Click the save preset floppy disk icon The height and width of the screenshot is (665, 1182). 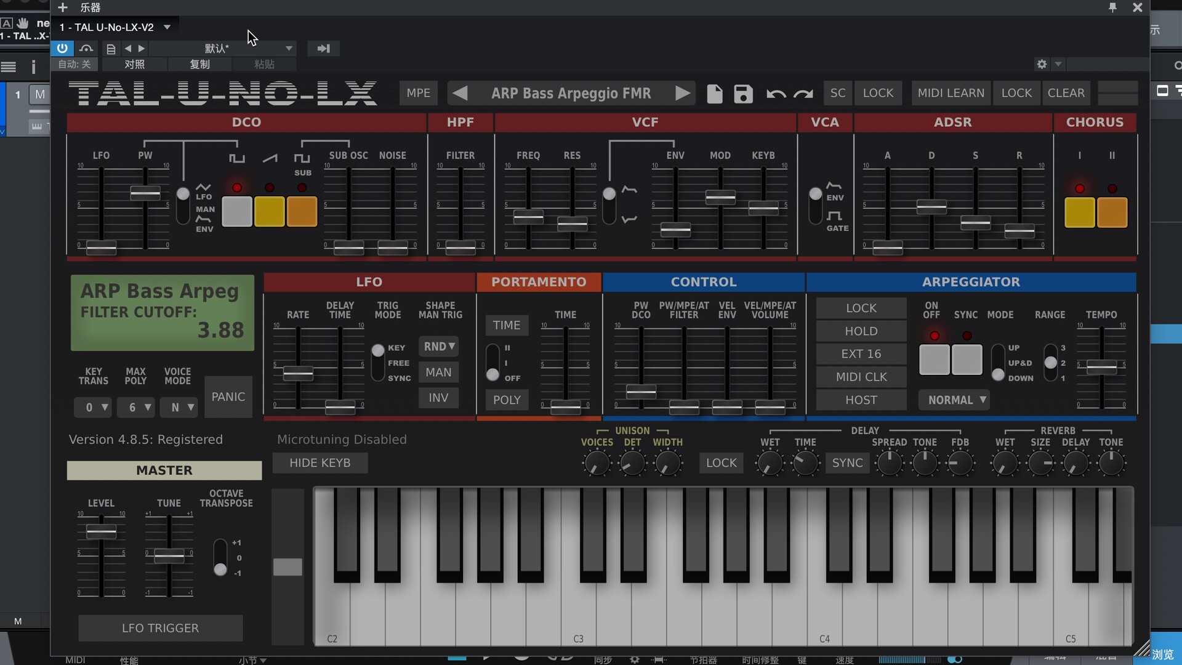click(x=743, y=94)
